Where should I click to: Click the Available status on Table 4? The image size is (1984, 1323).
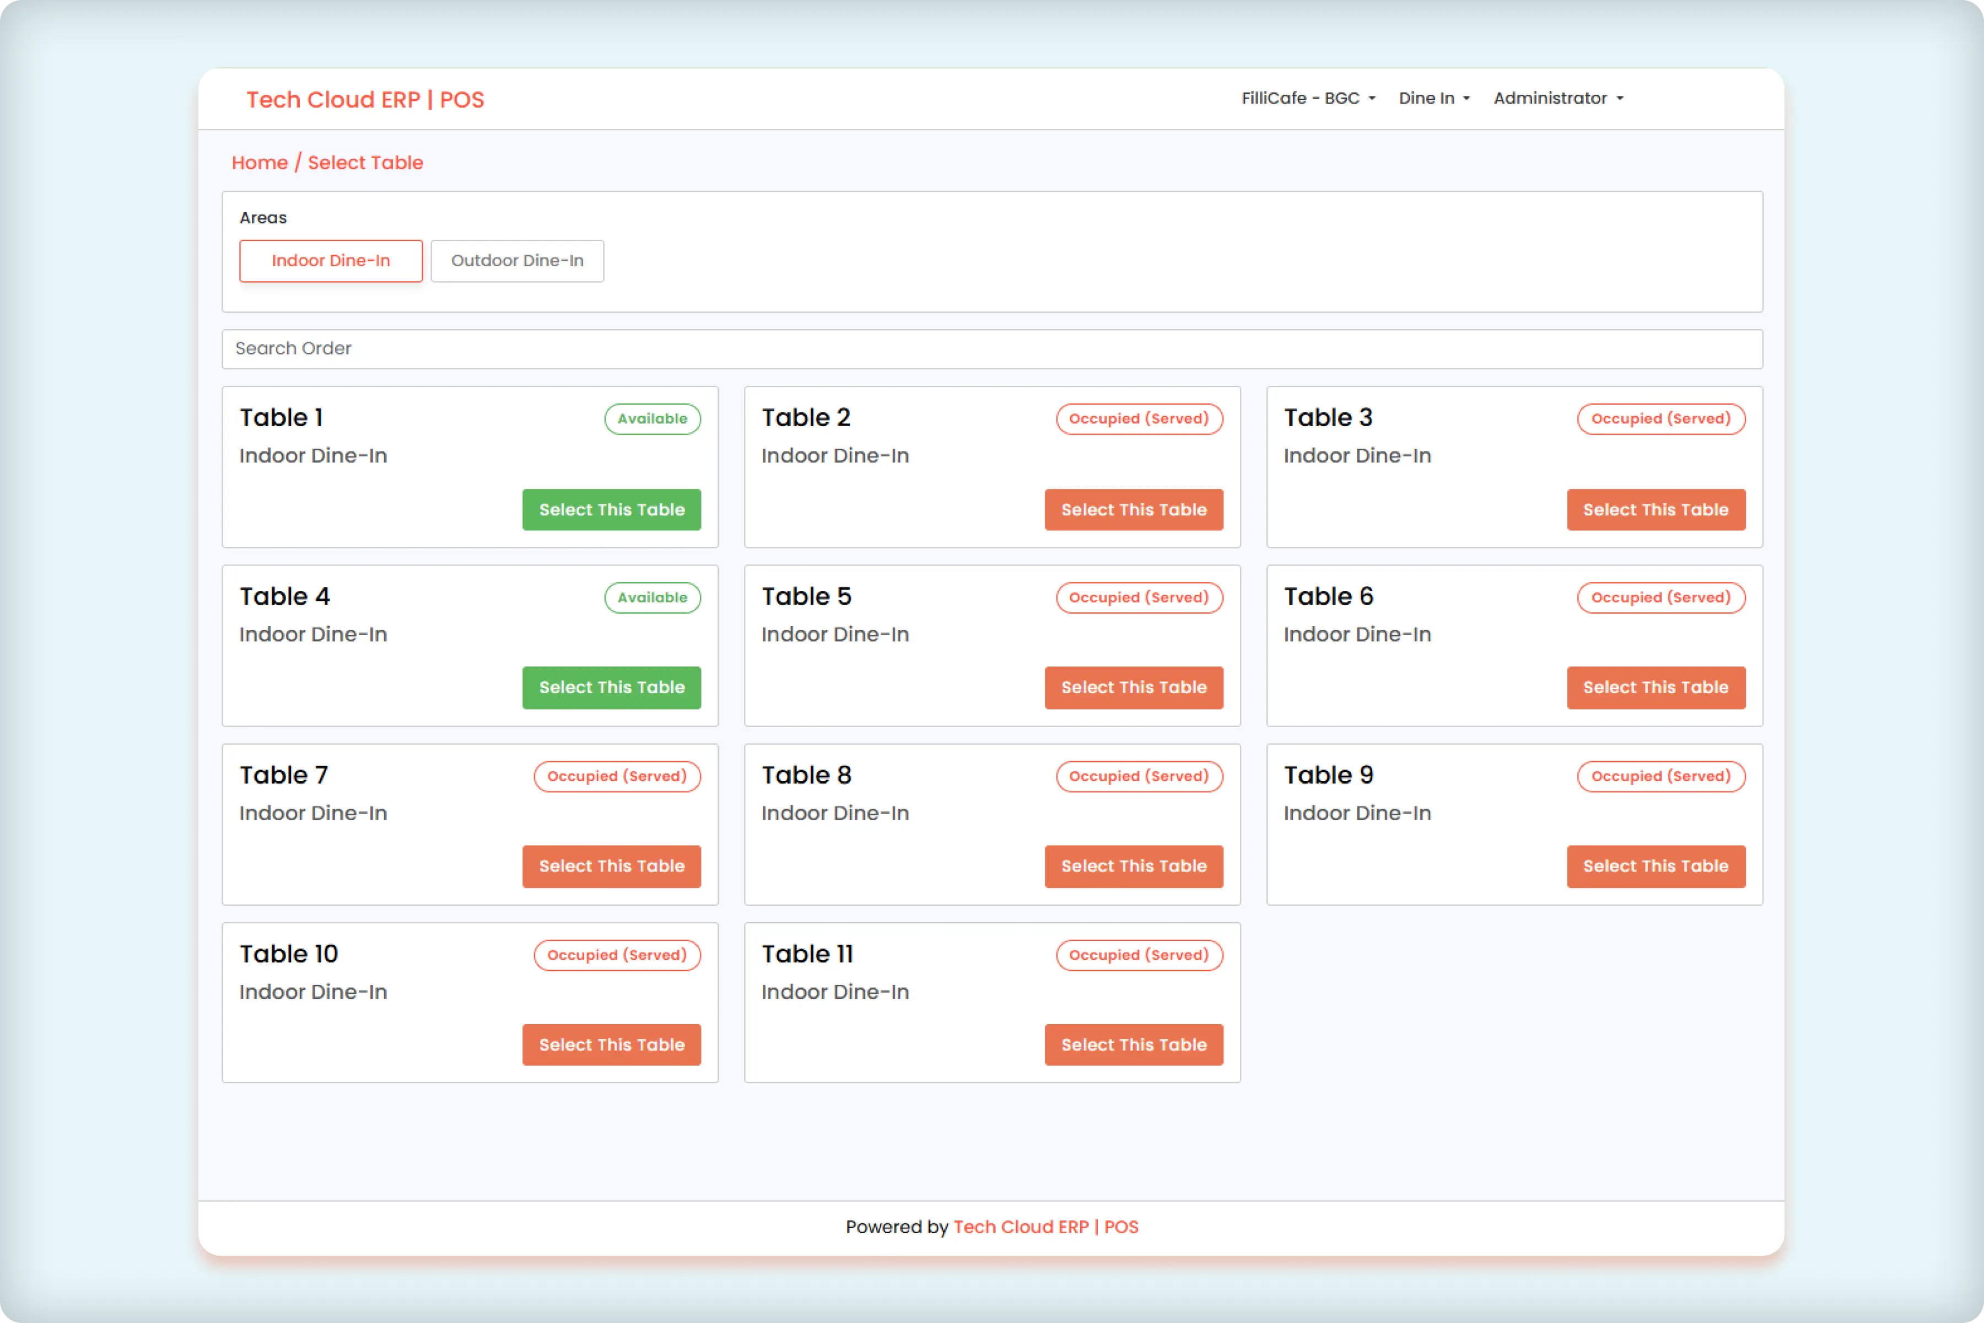coord(652,598)
